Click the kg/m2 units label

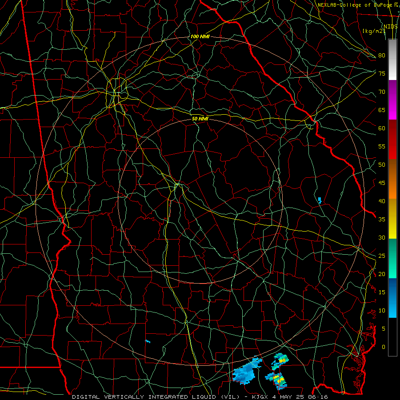coord(374,31)
